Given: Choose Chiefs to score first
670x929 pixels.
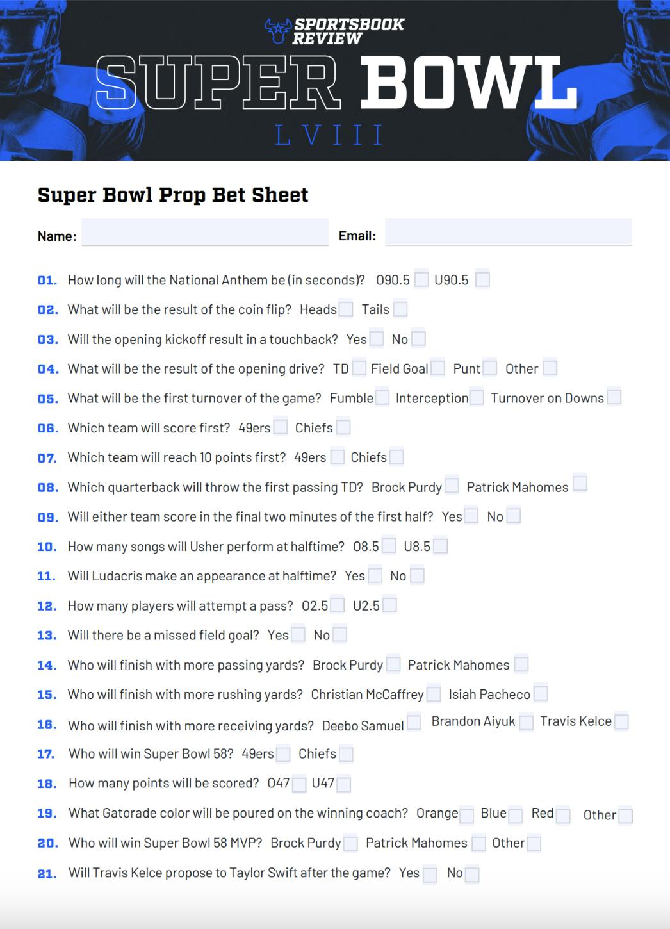Looking at the screenshot, I should pos(343,427).
